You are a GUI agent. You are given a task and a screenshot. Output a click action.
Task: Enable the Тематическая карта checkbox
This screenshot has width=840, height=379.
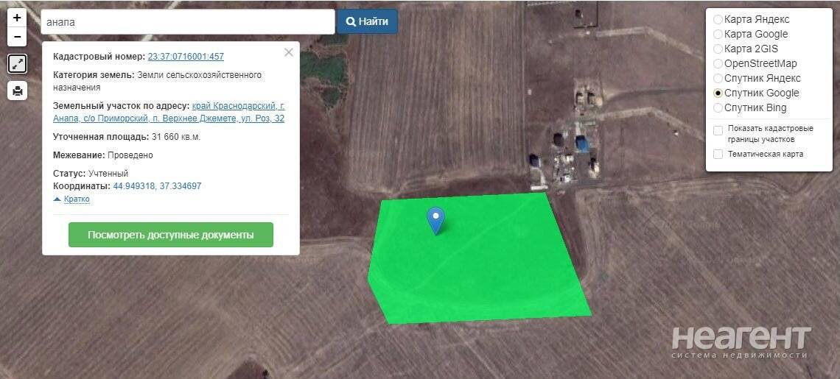click(718, 154)
